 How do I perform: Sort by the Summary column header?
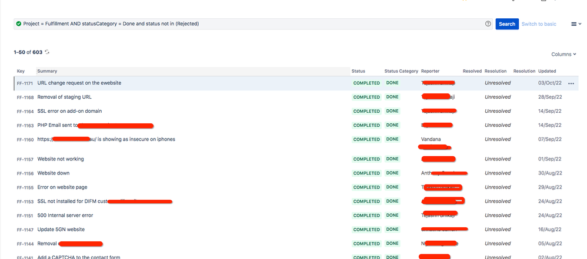coord(47,71)
